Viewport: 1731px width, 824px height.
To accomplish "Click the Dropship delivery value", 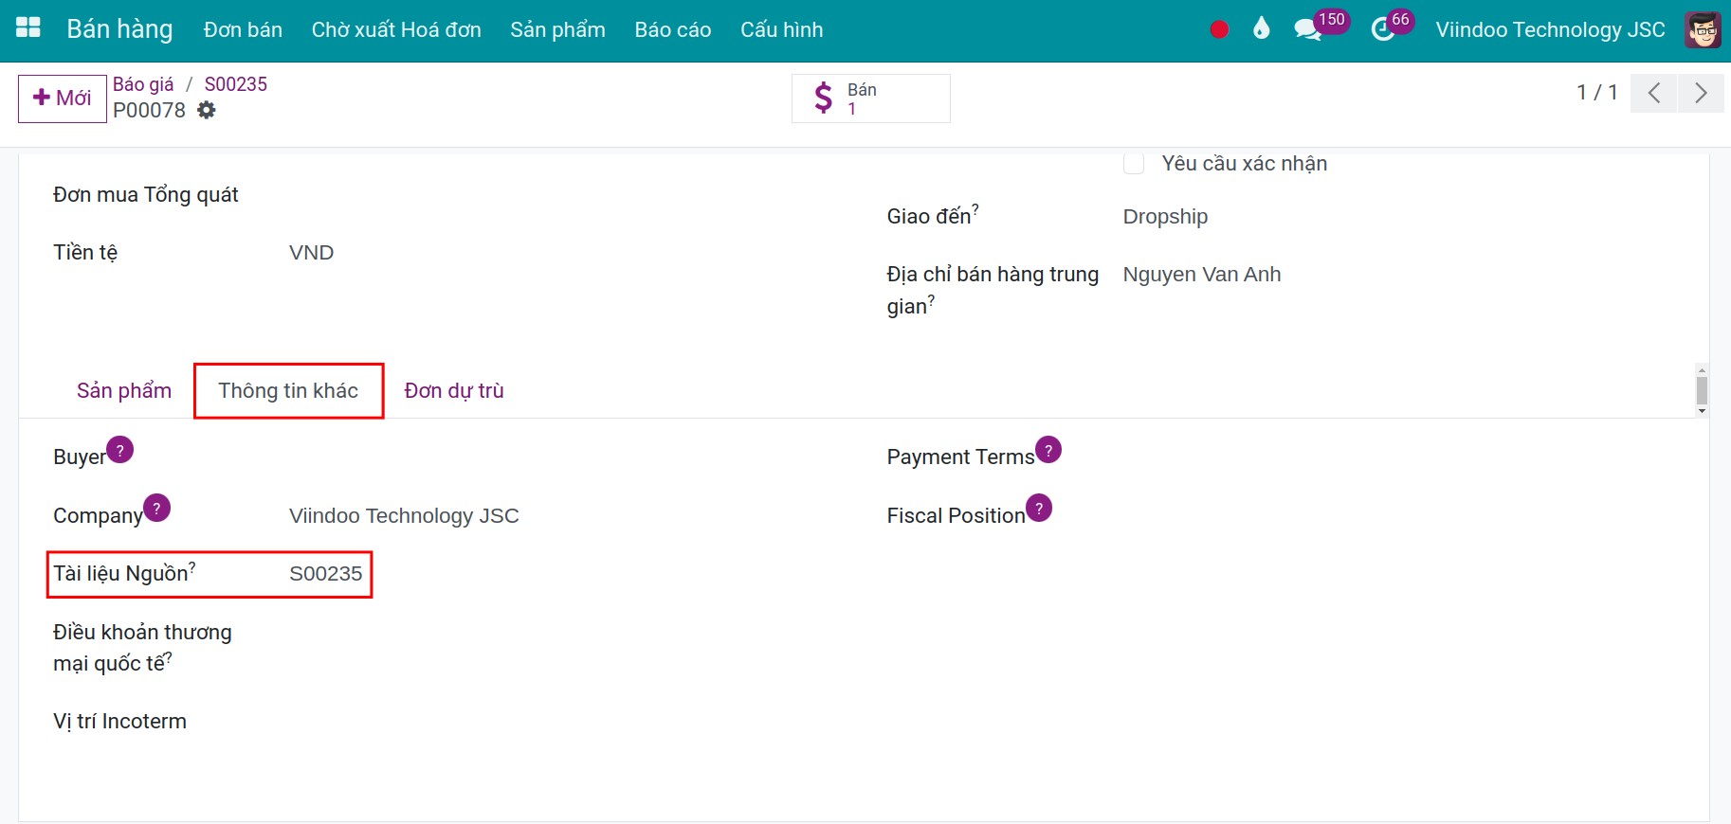I will point(1165,217).
